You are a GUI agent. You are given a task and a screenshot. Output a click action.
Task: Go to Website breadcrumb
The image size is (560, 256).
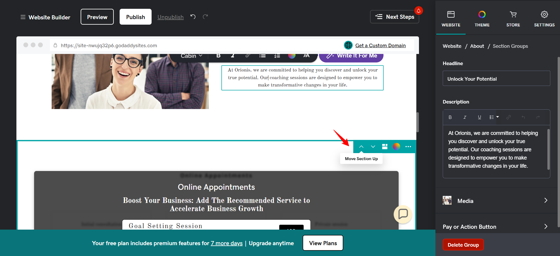(x=452, y=46)
